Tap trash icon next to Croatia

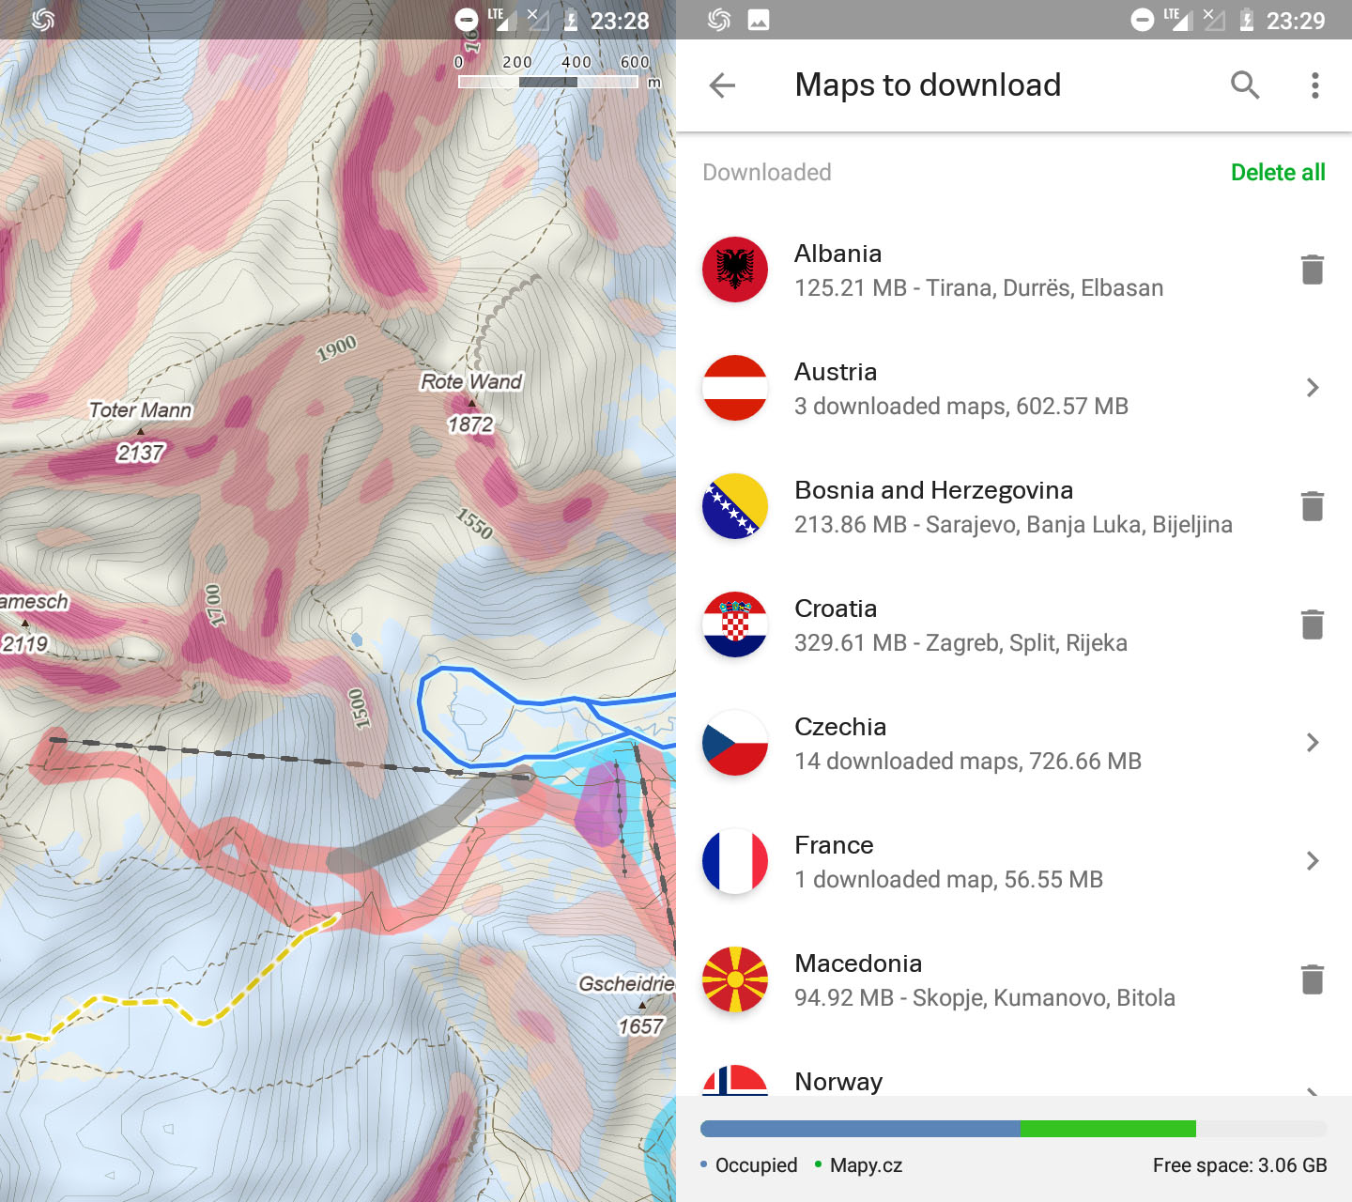[x=1312, y=624]
